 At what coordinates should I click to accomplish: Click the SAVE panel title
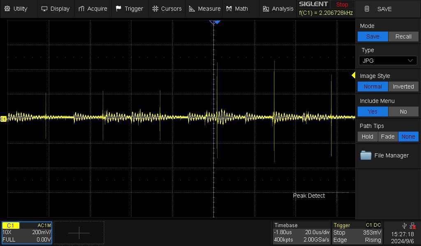click(384, 9)
